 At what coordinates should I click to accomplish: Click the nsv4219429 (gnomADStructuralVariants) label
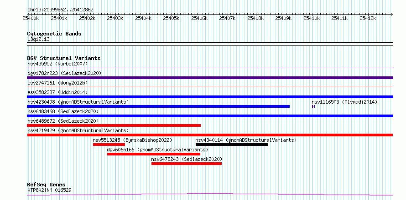coord(78,130)
